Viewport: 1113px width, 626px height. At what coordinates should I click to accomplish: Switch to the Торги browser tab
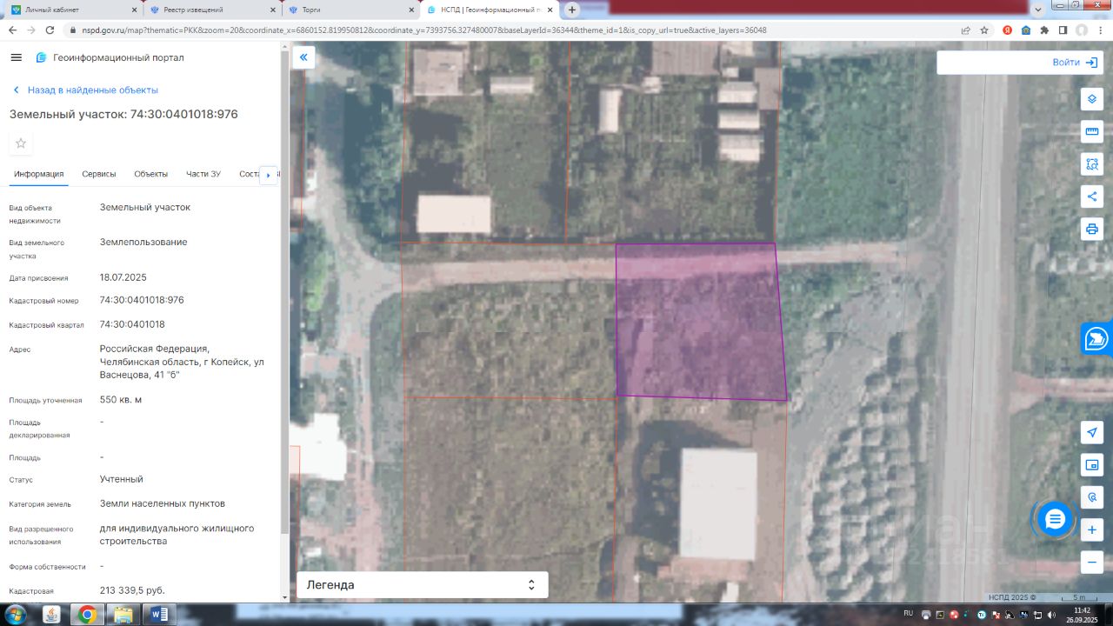[351, 10]
